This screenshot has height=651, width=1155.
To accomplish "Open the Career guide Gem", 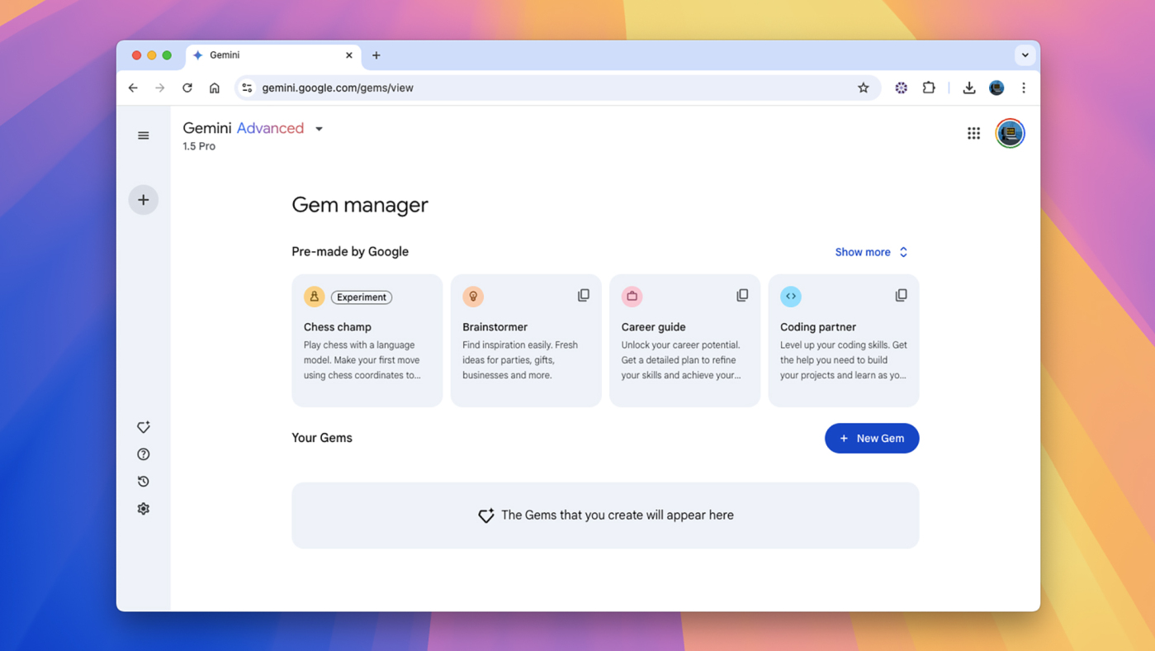I will (684, 340).
